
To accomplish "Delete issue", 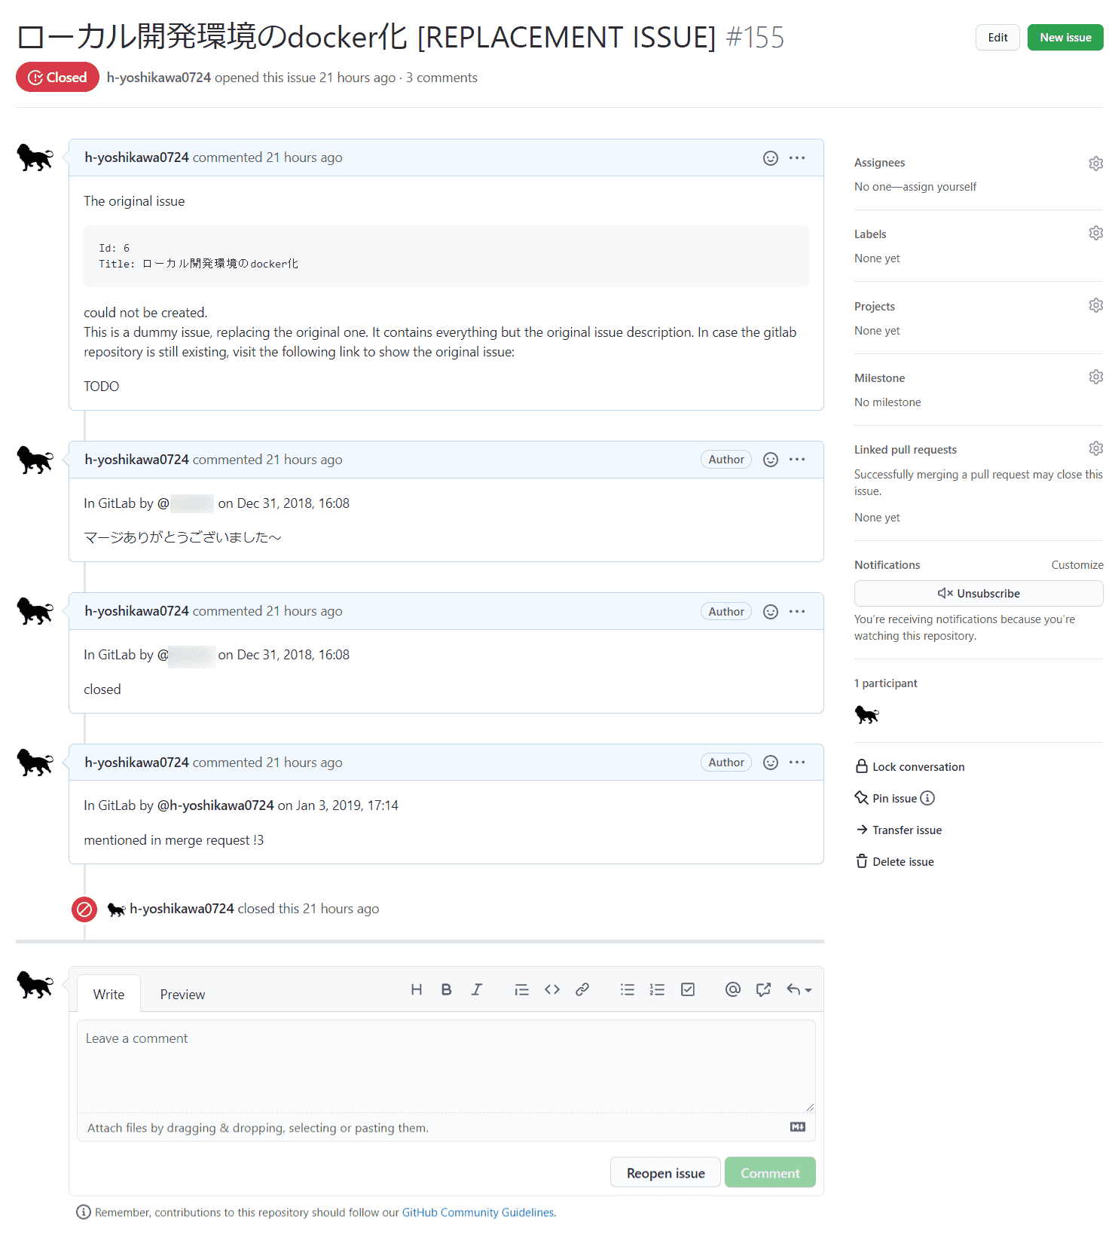I will pyautogui.click(x=895, y=861).
